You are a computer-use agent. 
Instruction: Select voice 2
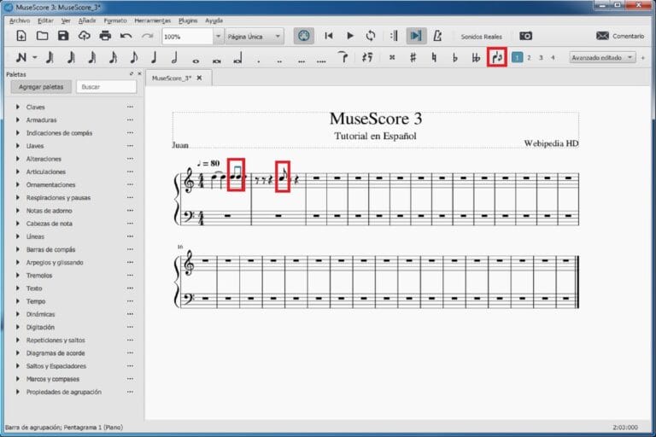529,58
